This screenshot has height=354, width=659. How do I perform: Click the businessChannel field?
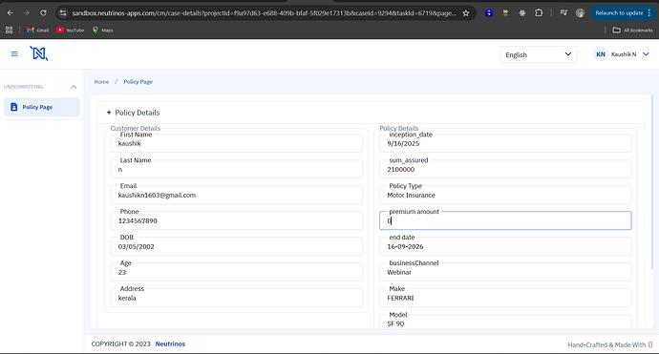pos(505,272)
